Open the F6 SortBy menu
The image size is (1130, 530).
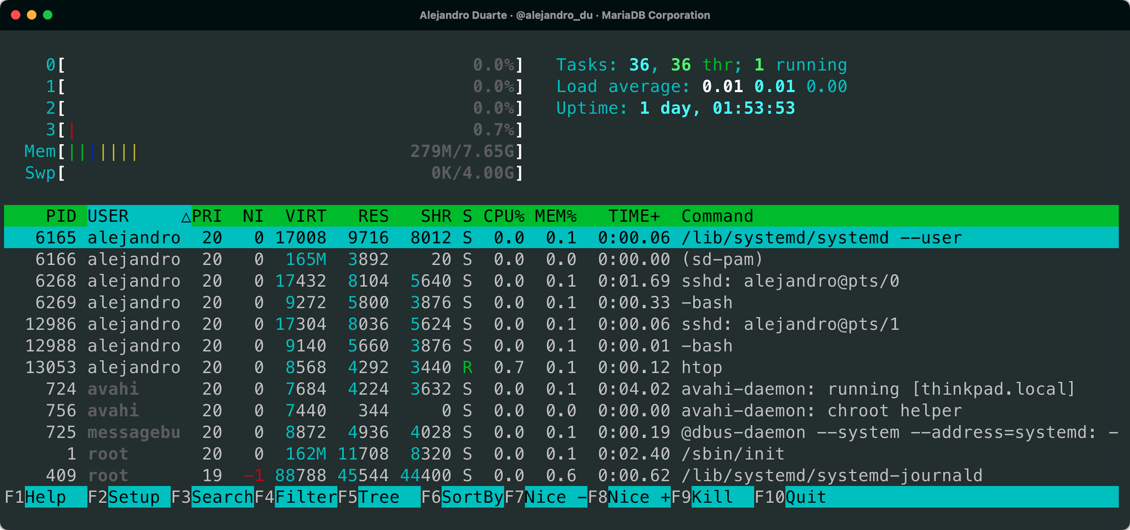click(472, 497)
